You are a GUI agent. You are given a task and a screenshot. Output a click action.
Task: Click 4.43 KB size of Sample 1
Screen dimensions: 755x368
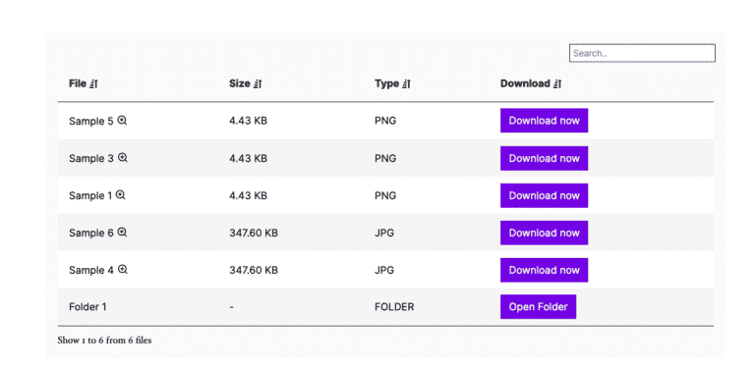point(248,195)
